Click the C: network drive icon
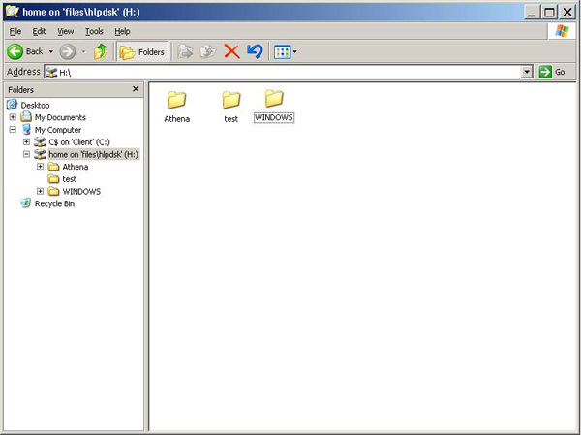 click(40, 141)
